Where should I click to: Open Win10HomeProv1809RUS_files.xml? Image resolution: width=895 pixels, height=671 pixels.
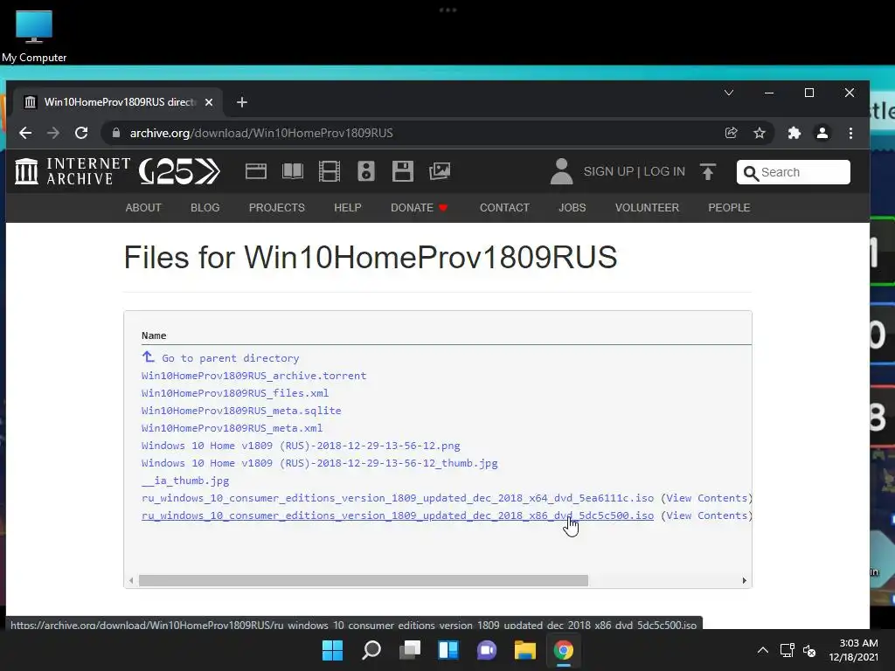pos(235,393)
